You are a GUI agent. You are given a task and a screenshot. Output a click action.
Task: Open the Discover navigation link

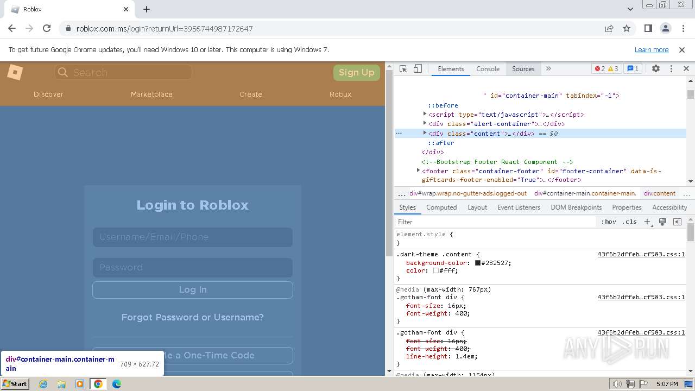48,94
